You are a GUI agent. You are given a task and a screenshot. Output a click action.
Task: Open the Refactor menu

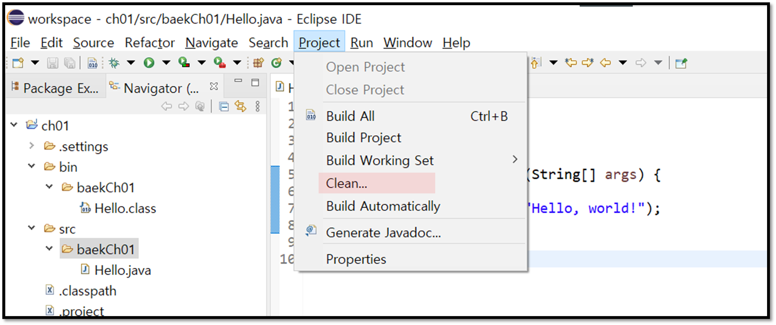click(150, 42)
